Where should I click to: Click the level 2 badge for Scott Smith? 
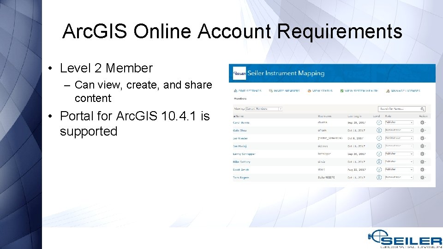coord(379,170)
